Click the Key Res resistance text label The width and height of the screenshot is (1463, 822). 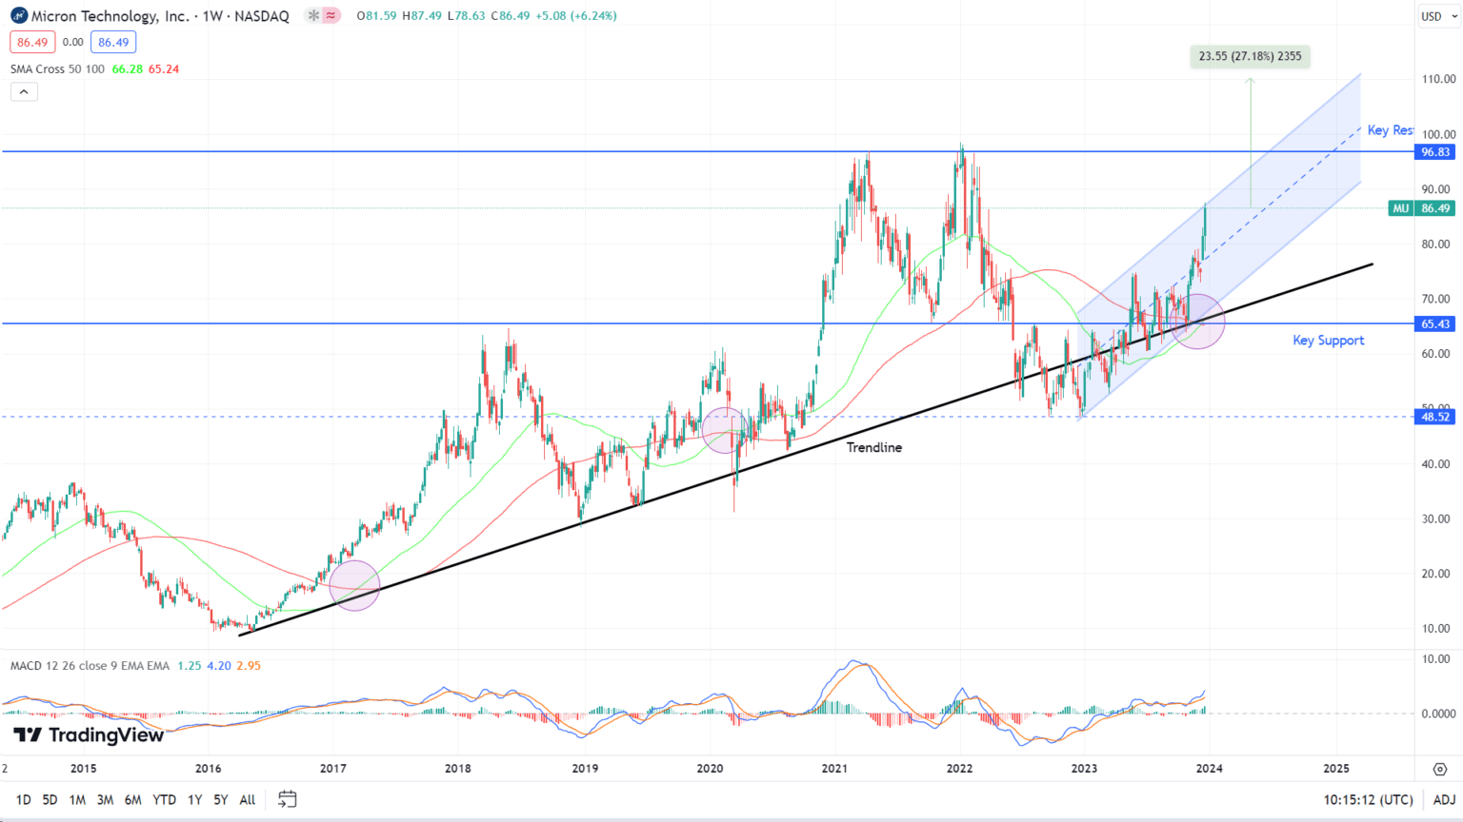(1390, 130)
